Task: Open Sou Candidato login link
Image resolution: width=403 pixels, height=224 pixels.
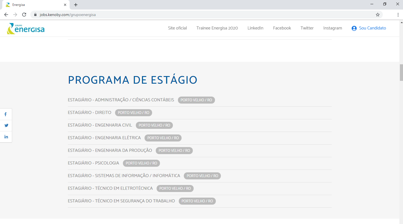Action: click(369, 28)
